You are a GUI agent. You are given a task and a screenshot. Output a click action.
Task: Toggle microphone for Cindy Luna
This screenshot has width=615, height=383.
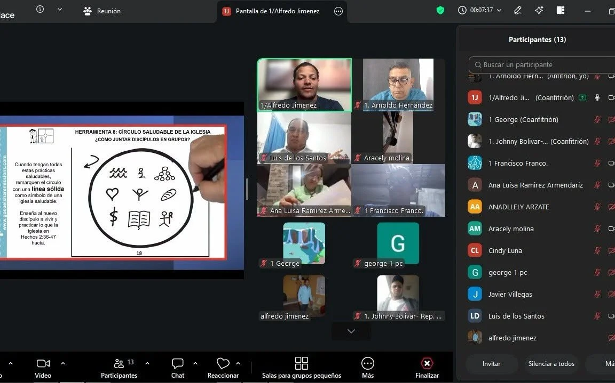597,251
